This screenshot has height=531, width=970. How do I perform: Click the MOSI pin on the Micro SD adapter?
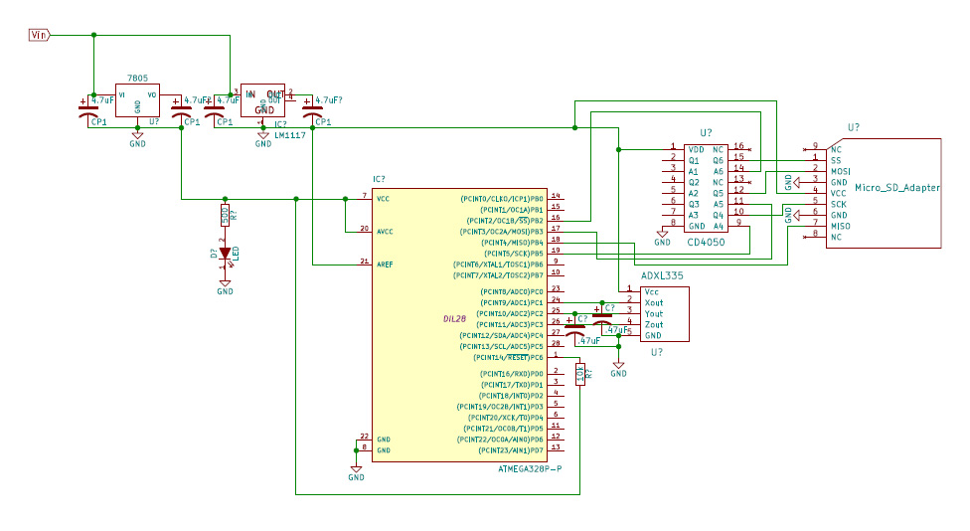841,171
